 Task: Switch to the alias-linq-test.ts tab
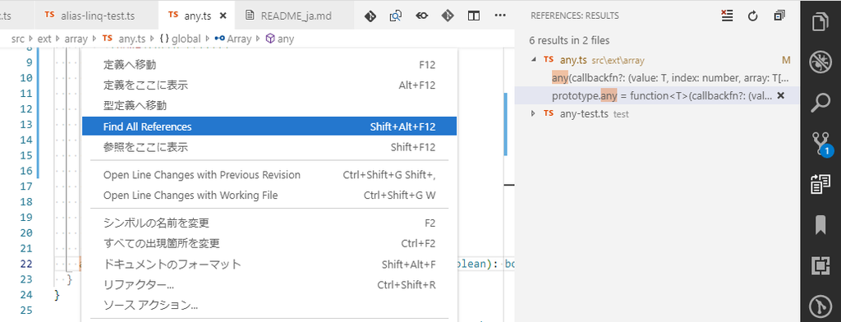click(x=97, y=16)
